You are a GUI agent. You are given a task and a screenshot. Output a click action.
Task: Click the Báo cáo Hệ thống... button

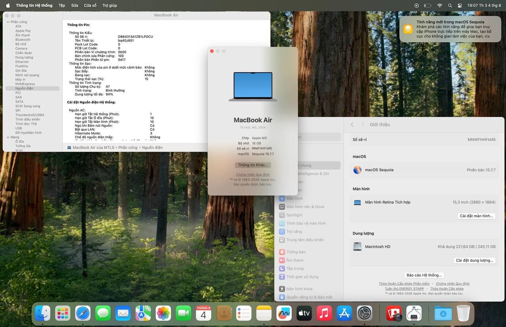[x=424, y=275]
